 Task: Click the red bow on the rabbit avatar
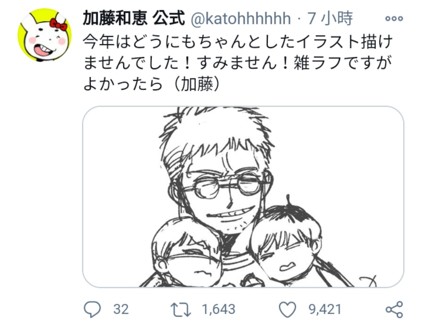(x=58, y=24)
